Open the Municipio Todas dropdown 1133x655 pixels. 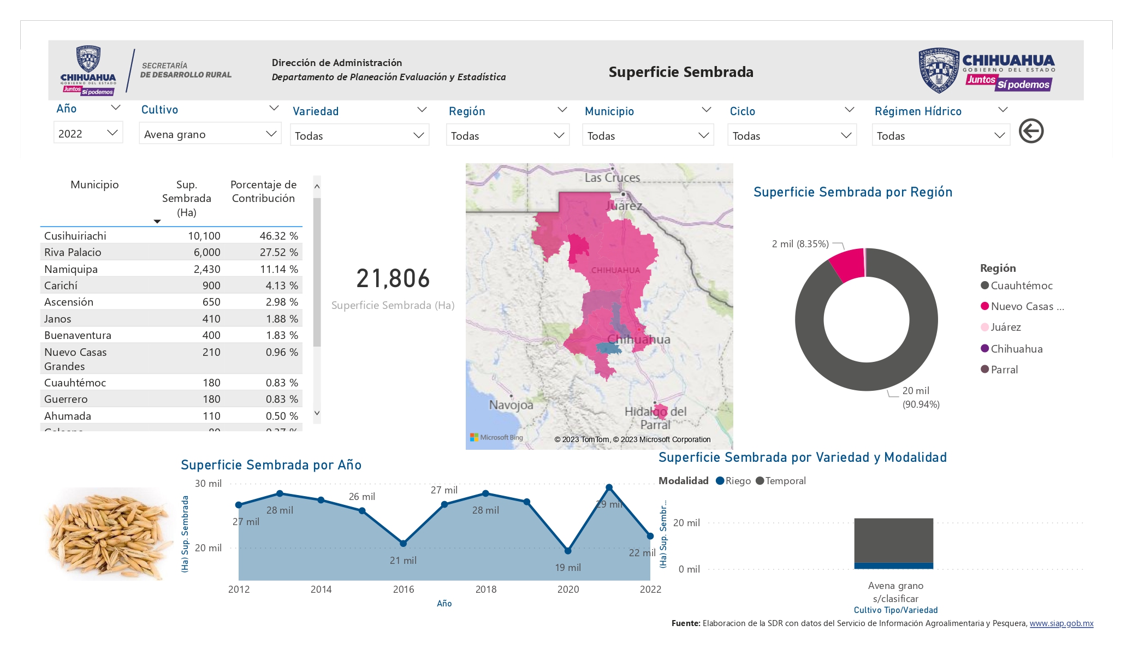click(648, 135)
